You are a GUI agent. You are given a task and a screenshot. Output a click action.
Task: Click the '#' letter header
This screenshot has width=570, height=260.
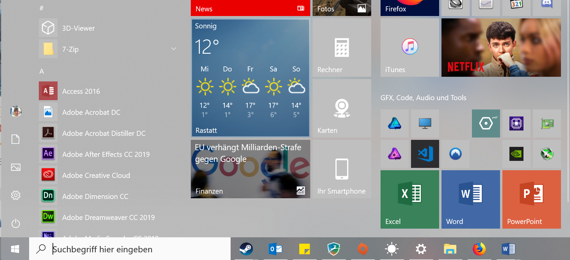tap(42, 8)
